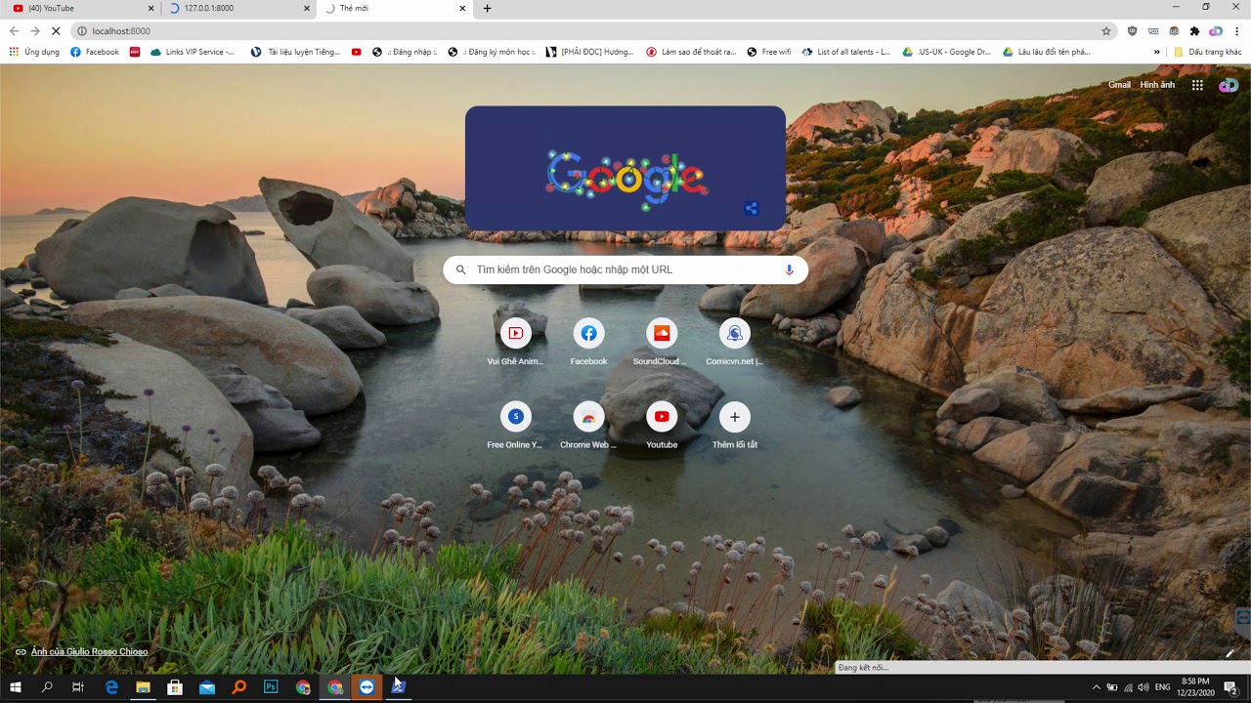Viewport: 1251px width, 703px height.
Task: Open the Photoshop taskbar icon
Action: 271,687
